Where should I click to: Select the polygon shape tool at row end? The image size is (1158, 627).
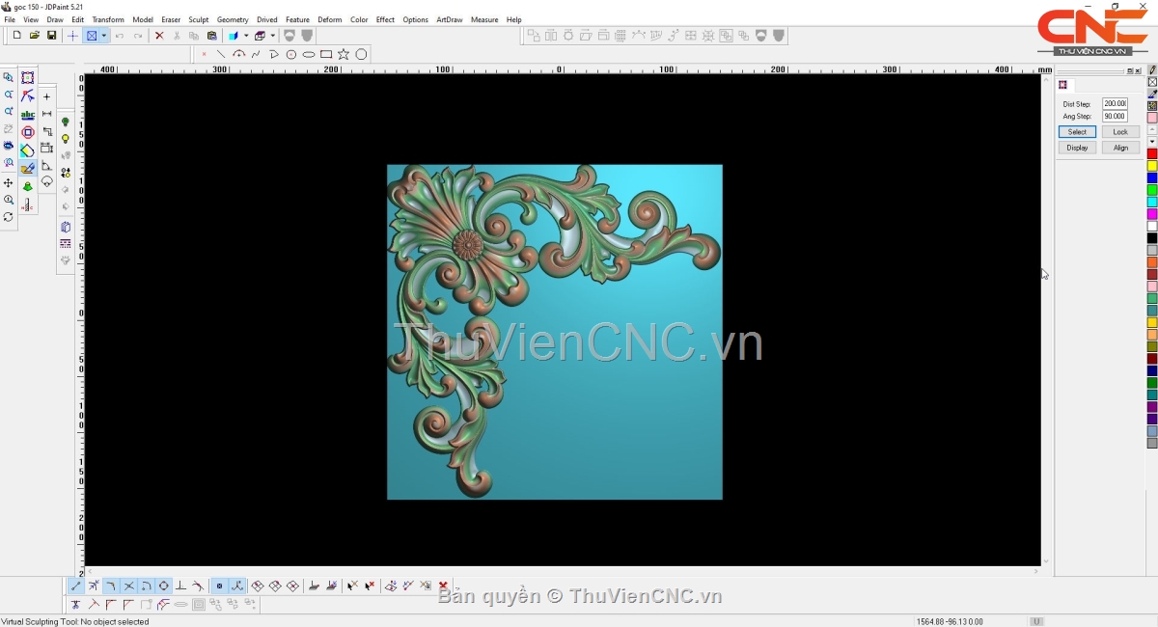[361, 54]
